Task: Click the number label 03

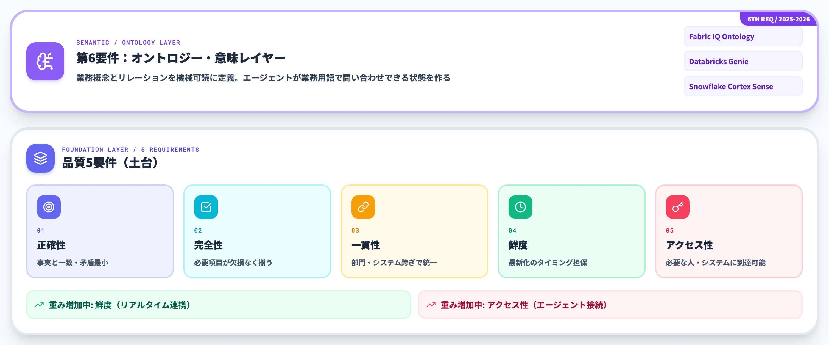Action: [x=355, y=230]
